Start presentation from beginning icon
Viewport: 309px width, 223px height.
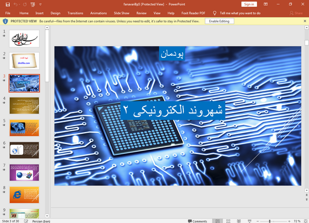tap(33, 4)
